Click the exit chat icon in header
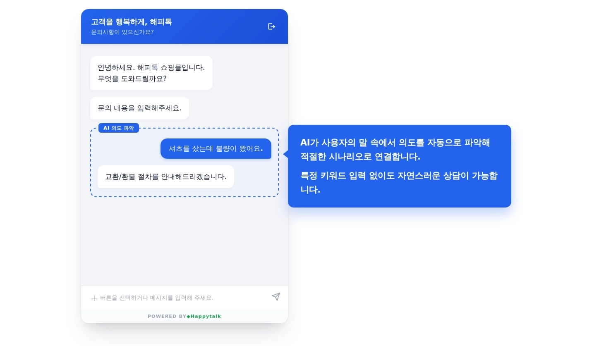This screenshot has height=346, width=594. 271,26
